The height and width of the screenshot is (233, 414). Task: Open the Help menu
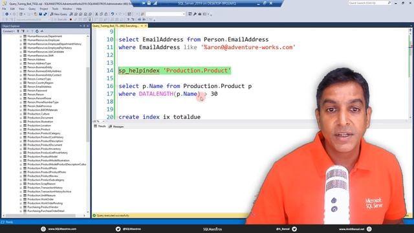click(x=79, y=8)
